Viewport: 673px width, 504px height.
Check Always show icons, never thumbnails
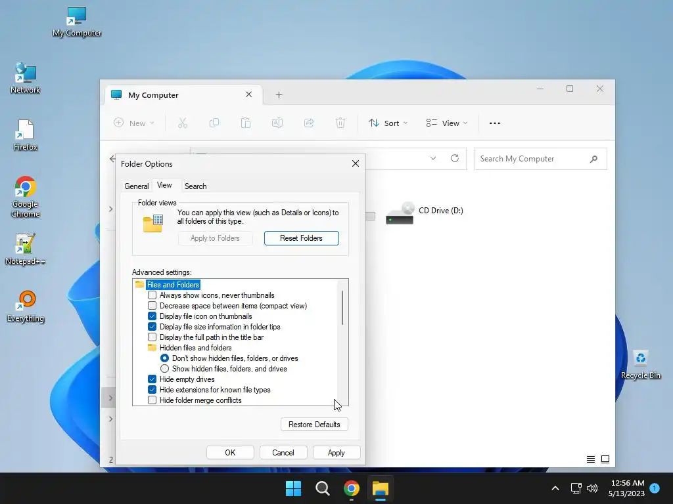pyautogui.click(x=152, y=295)
